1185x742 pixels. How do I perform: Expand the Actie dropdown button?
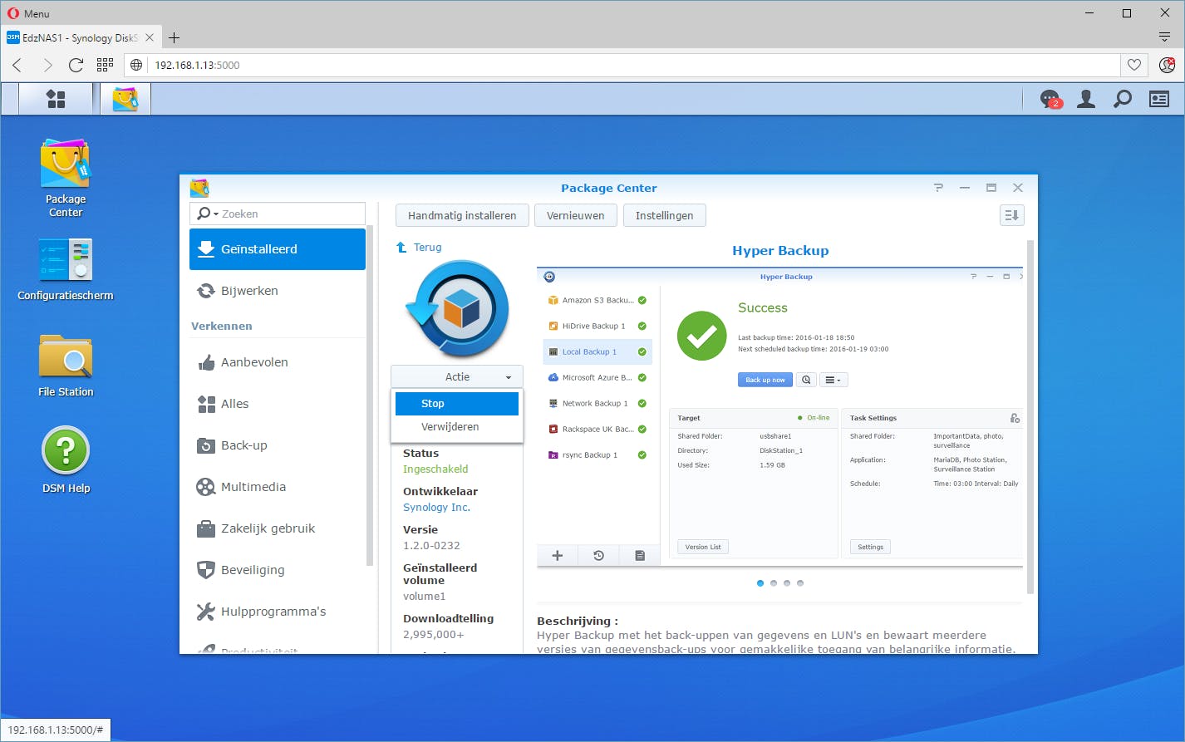(x=457, y=376)
